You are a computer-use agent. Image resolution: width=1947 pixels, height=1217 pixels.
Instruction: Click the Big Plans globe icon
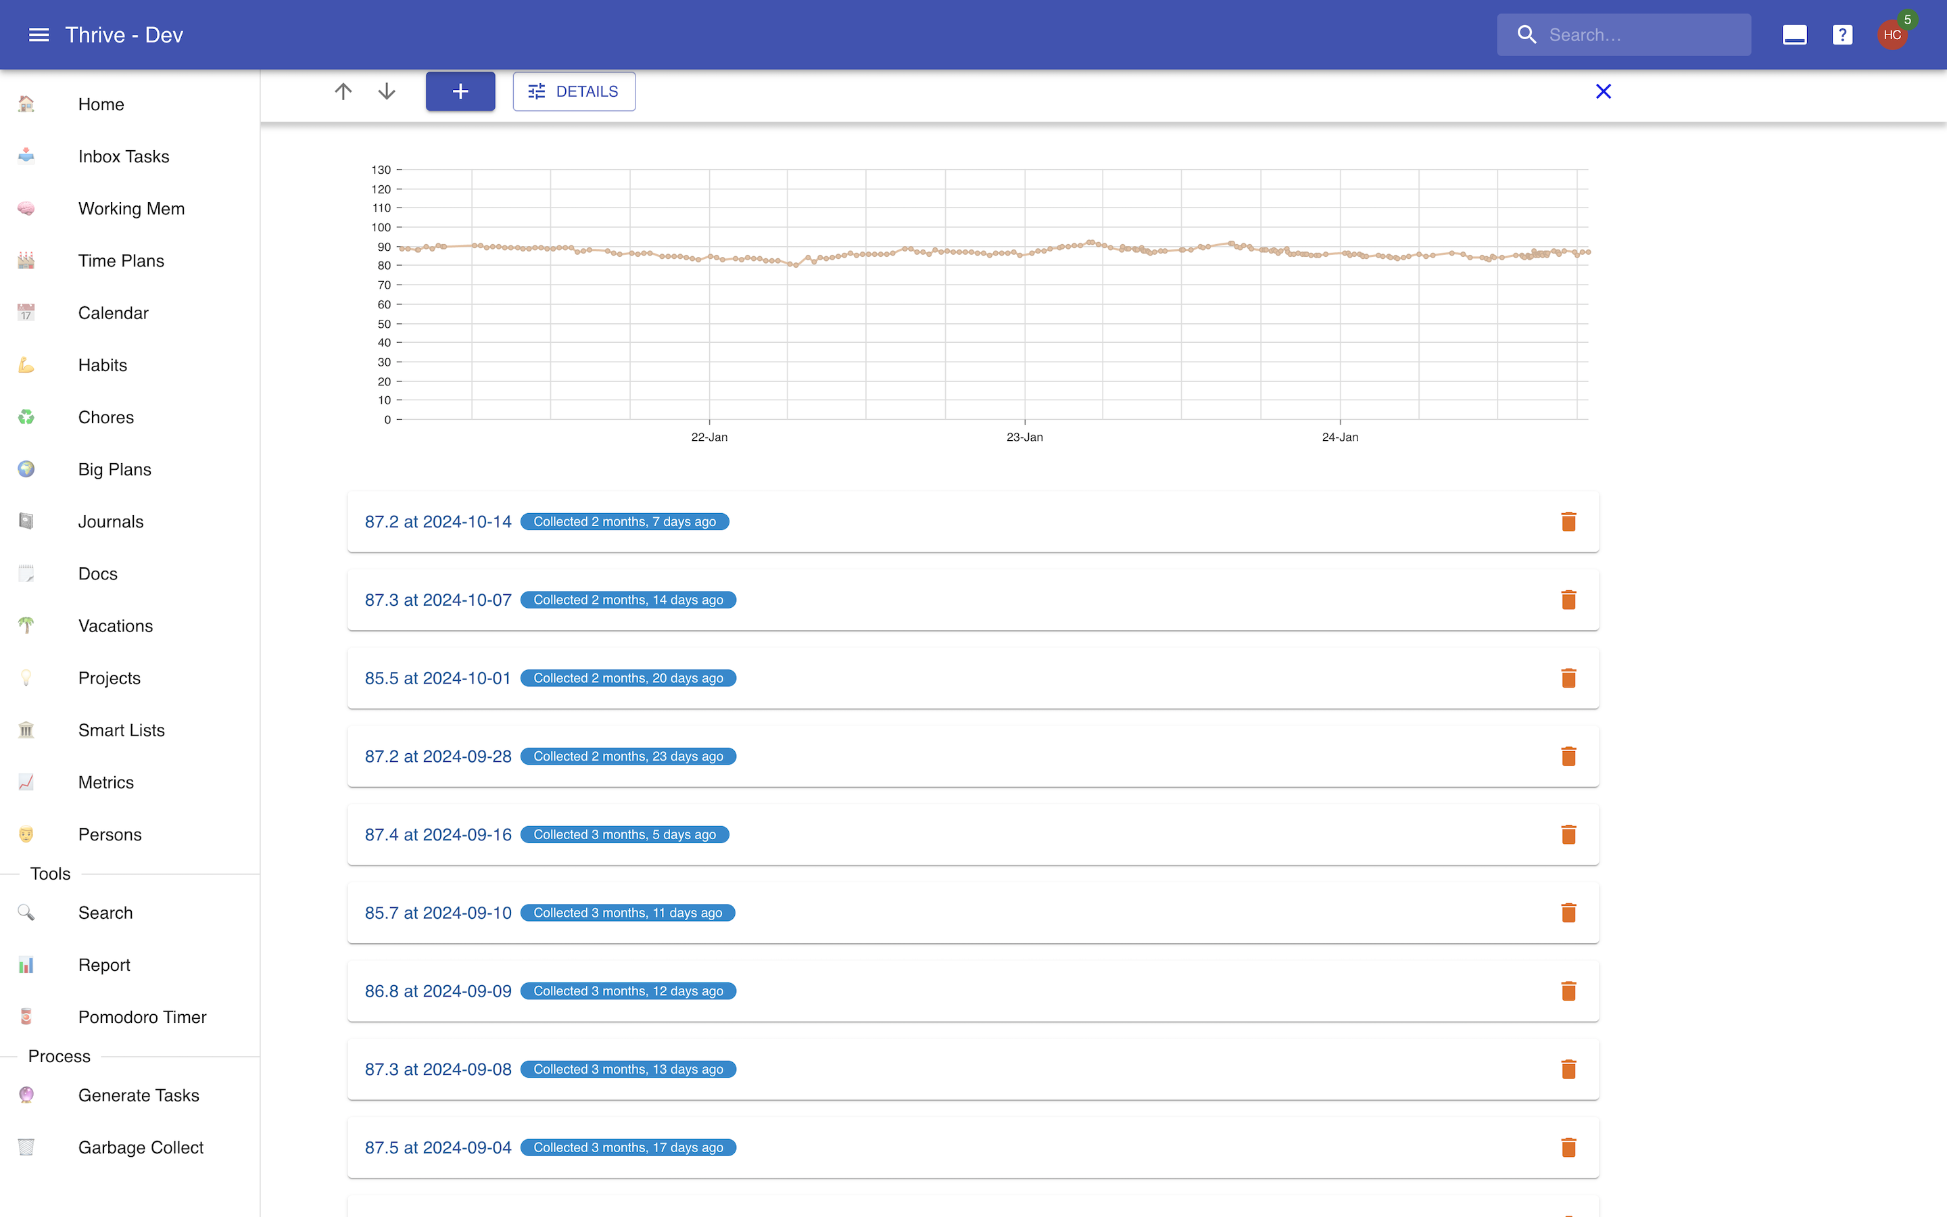pos(26,469)
